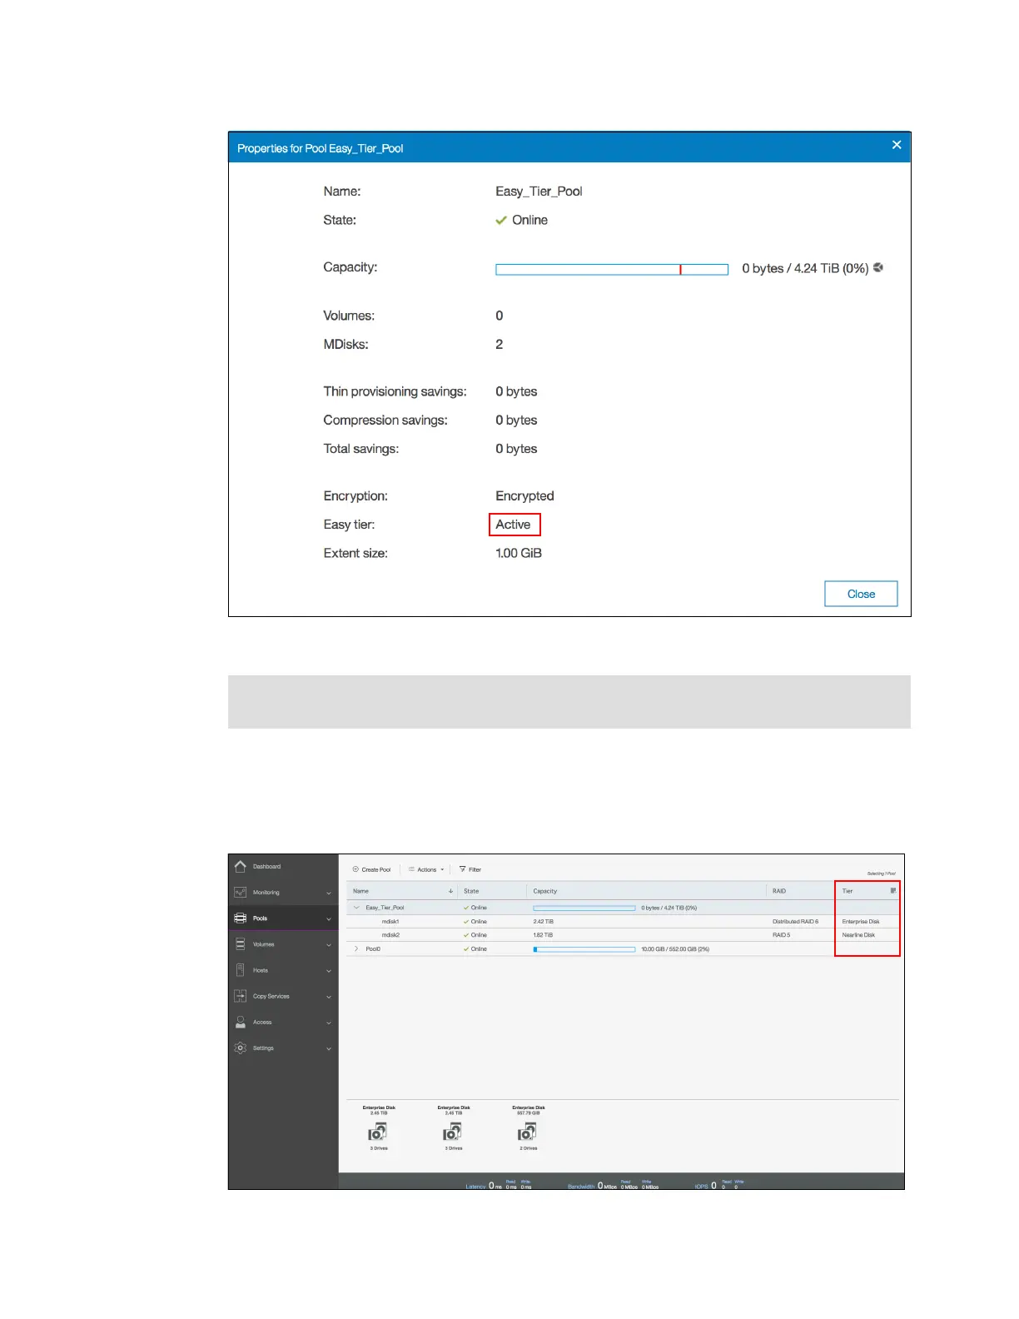The height and width of the screenshot is (1319, 1019).
Task: Expand the Access menu chevron
Action: click(x=329, y=1023)
